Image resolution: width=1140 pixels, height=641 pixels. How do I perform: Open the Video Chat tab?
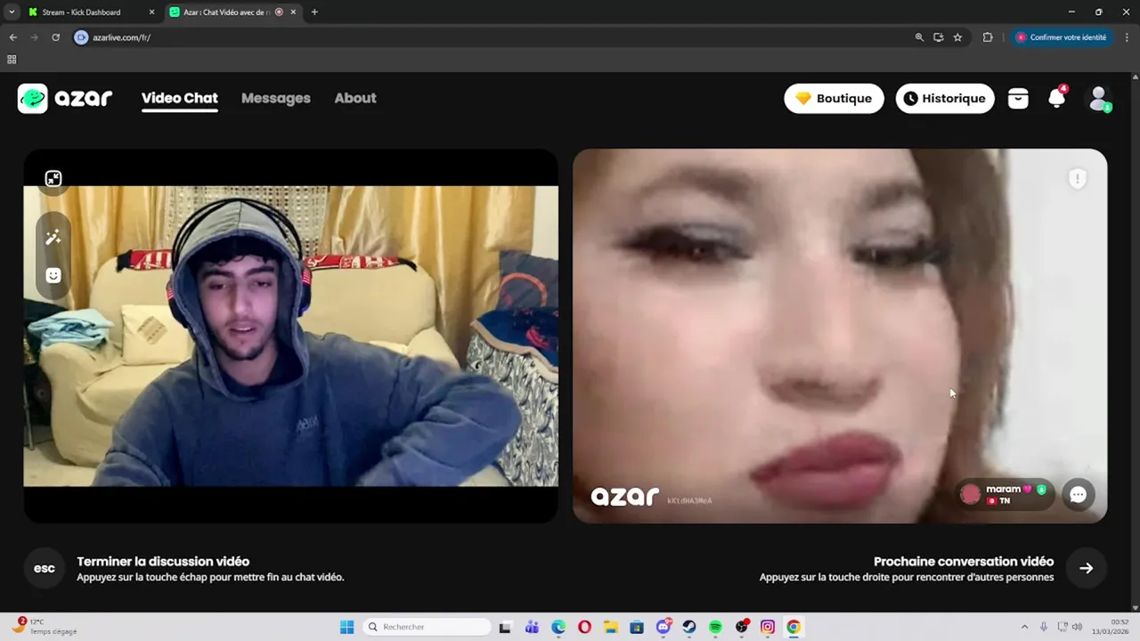click(x=179, y=98)
